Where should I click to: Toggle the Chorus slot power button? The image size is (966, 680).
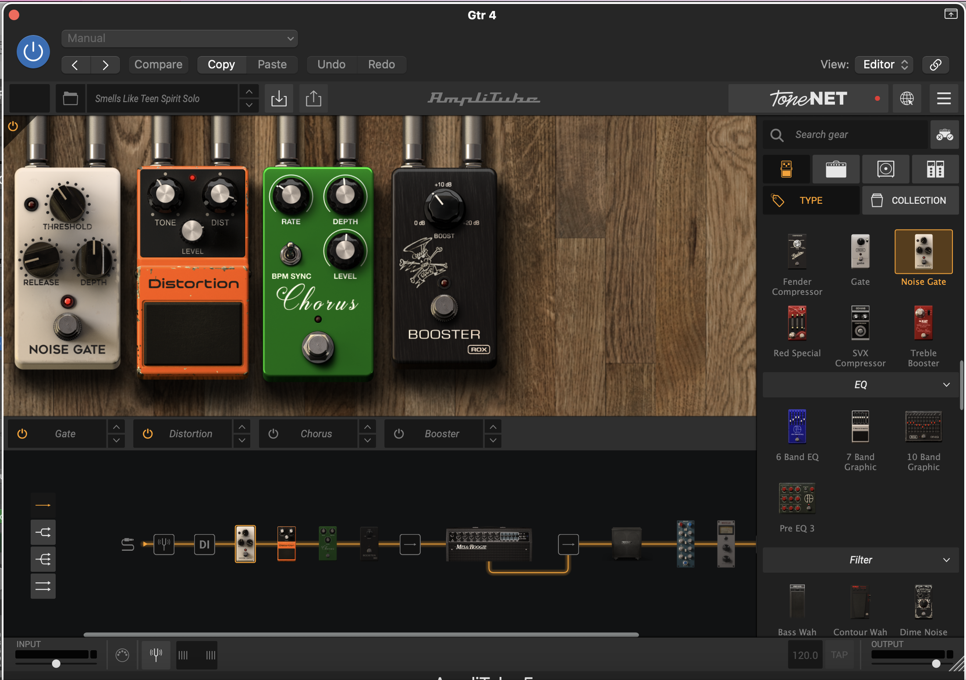tap(273, 434)
